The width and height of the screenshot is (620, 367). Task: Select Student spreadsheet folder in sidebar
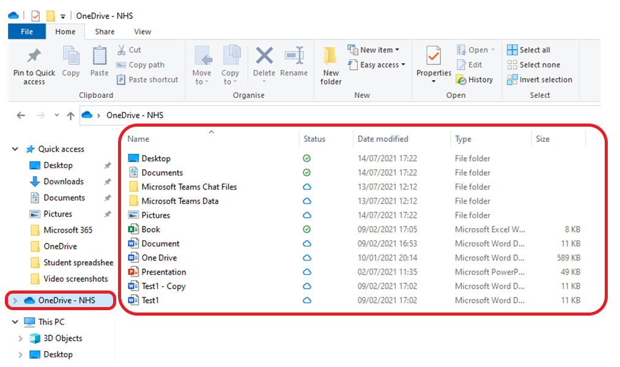pos(78,262)
